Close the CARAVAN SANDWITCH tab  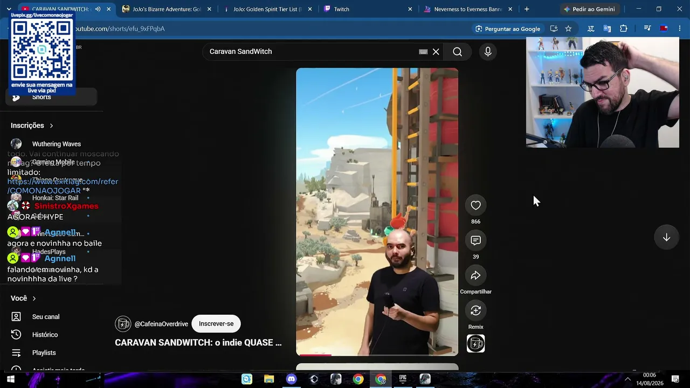click(x=108, y=9)
